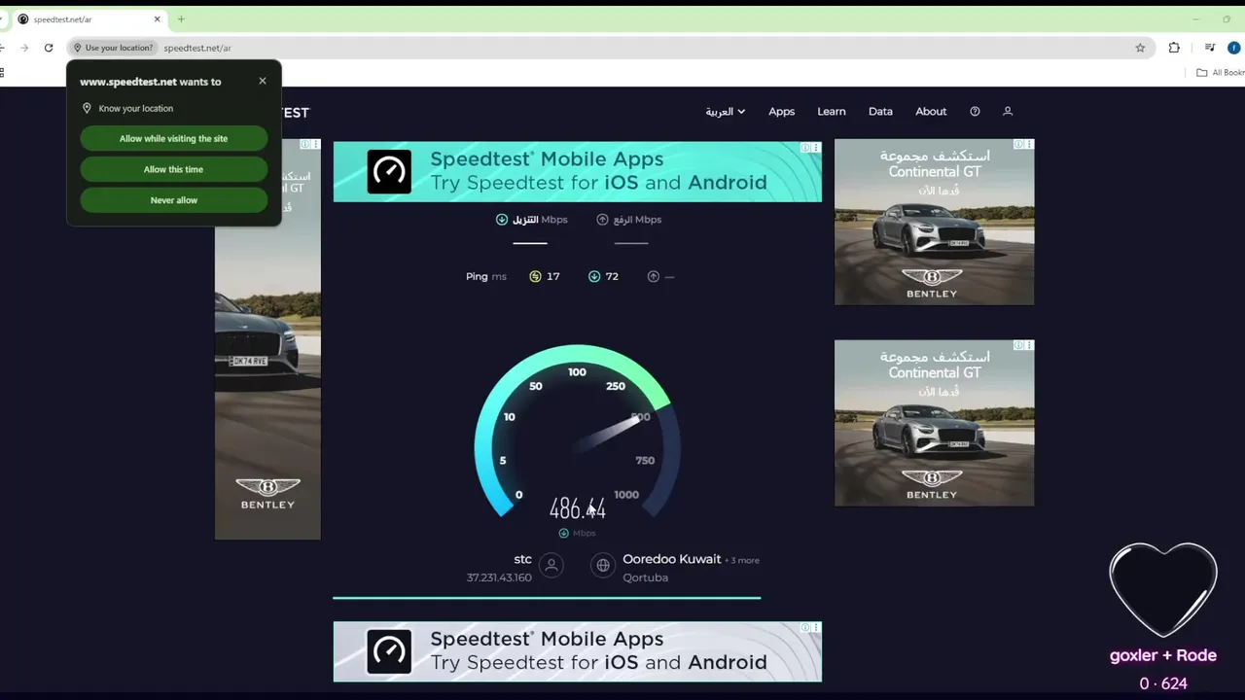Click the 486.44 speed reading
1245x700 pixels.
pyautogui.click(x=578, y=508)
